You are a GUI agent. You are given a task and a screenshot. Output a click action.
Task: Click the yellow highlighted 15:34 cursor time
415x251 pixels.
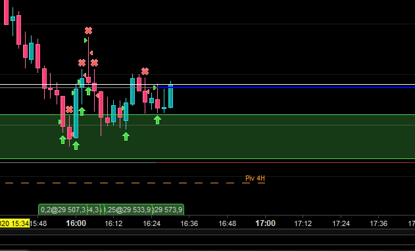(x=14, y=223)
